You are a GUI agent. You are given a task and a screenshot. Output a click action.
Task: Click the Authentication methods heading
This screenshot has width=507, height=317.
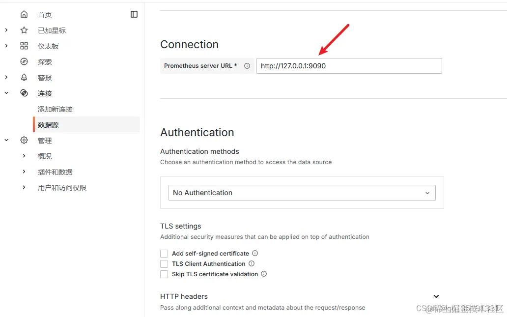[x=199, y=151]
